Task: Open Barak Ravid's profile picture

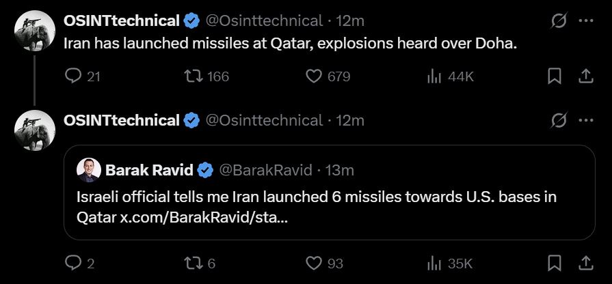Action: tap(89, 170)
